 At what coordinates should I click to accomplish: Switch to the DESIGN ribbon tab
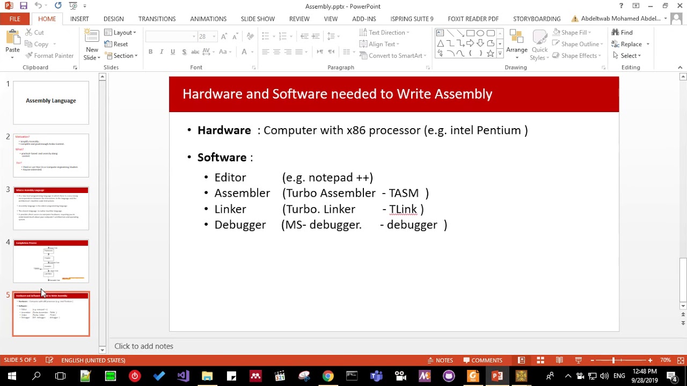click(x=113, y=19)
